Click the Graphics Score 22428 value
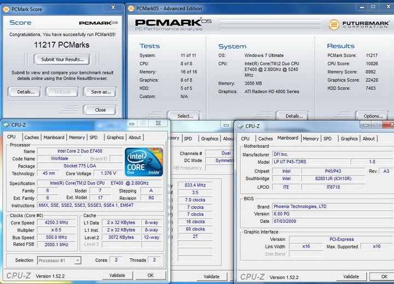The width and height of the screenshot is (394, 284). click(372, 80)
